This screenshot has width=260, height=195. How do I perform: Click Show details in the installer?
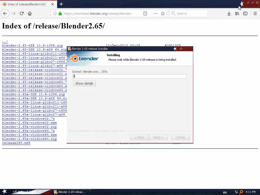[x=84, y=83]
